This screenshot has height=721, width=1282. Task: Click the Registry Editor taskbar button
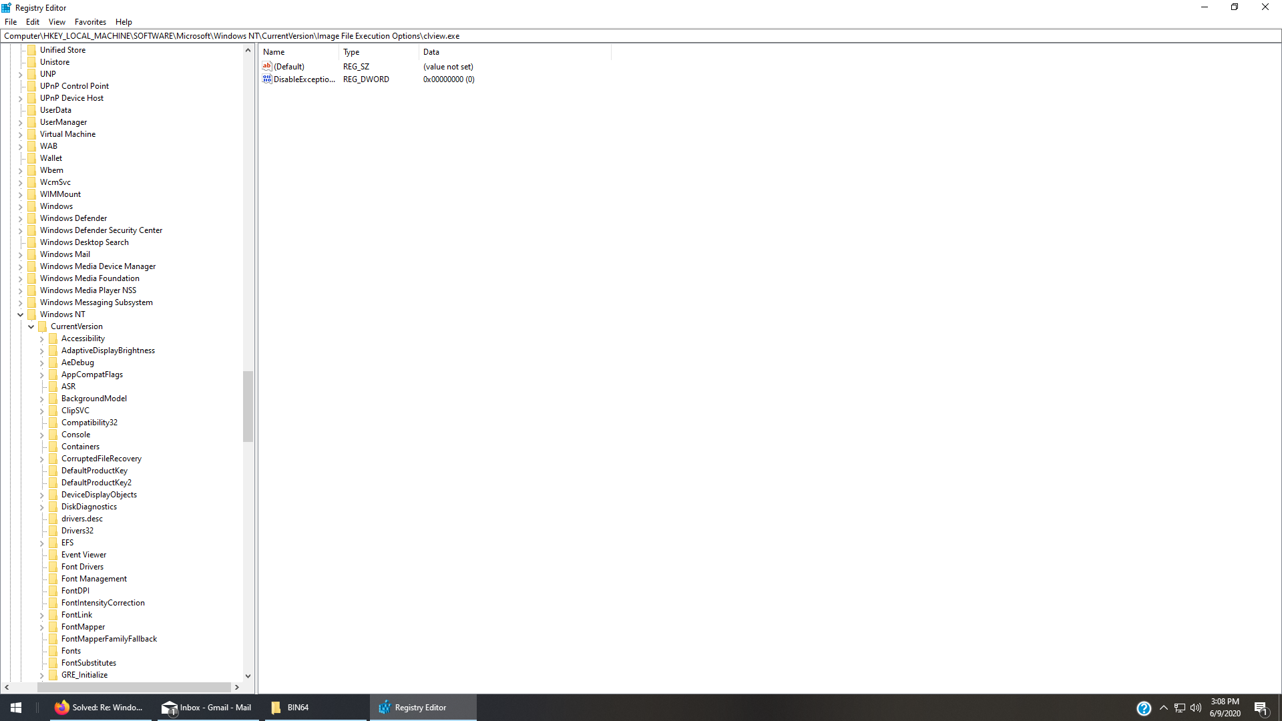(423, 708)
